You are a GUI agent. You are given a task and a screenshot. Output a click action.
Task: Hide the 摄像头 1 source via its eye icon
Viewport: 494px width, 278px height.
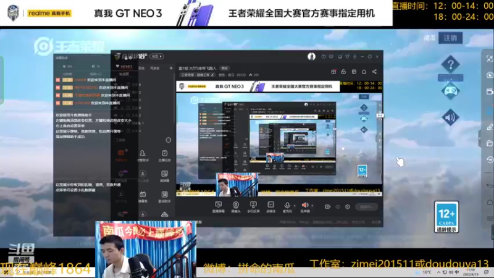tap(116, 123)
